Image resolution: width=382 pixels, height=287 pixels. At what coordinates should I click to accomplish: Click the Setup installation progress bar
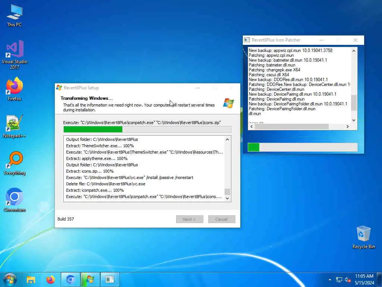pos(147,129)
